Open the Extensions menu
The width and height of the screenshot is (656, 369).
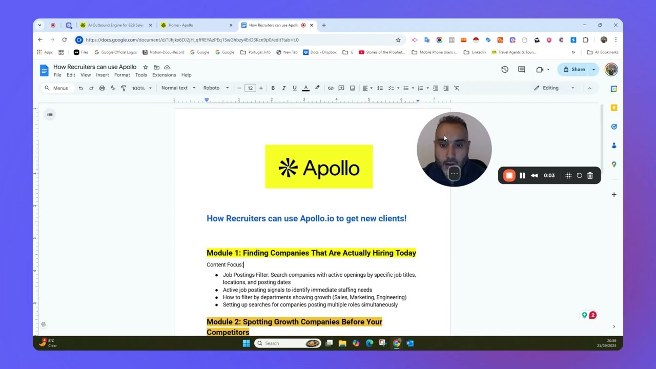164,75
